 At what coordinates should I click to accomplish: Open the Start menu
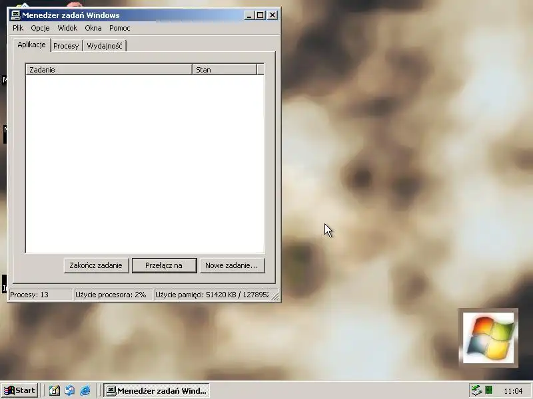(x=20, y=390)
